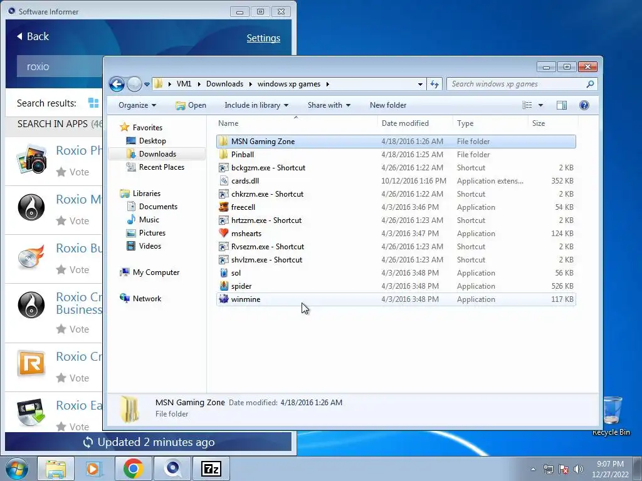Click the Search windows xp games field

[x=516, y=84]
